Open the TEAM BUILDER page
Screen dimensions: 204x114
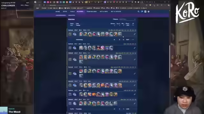pos(91,11)
